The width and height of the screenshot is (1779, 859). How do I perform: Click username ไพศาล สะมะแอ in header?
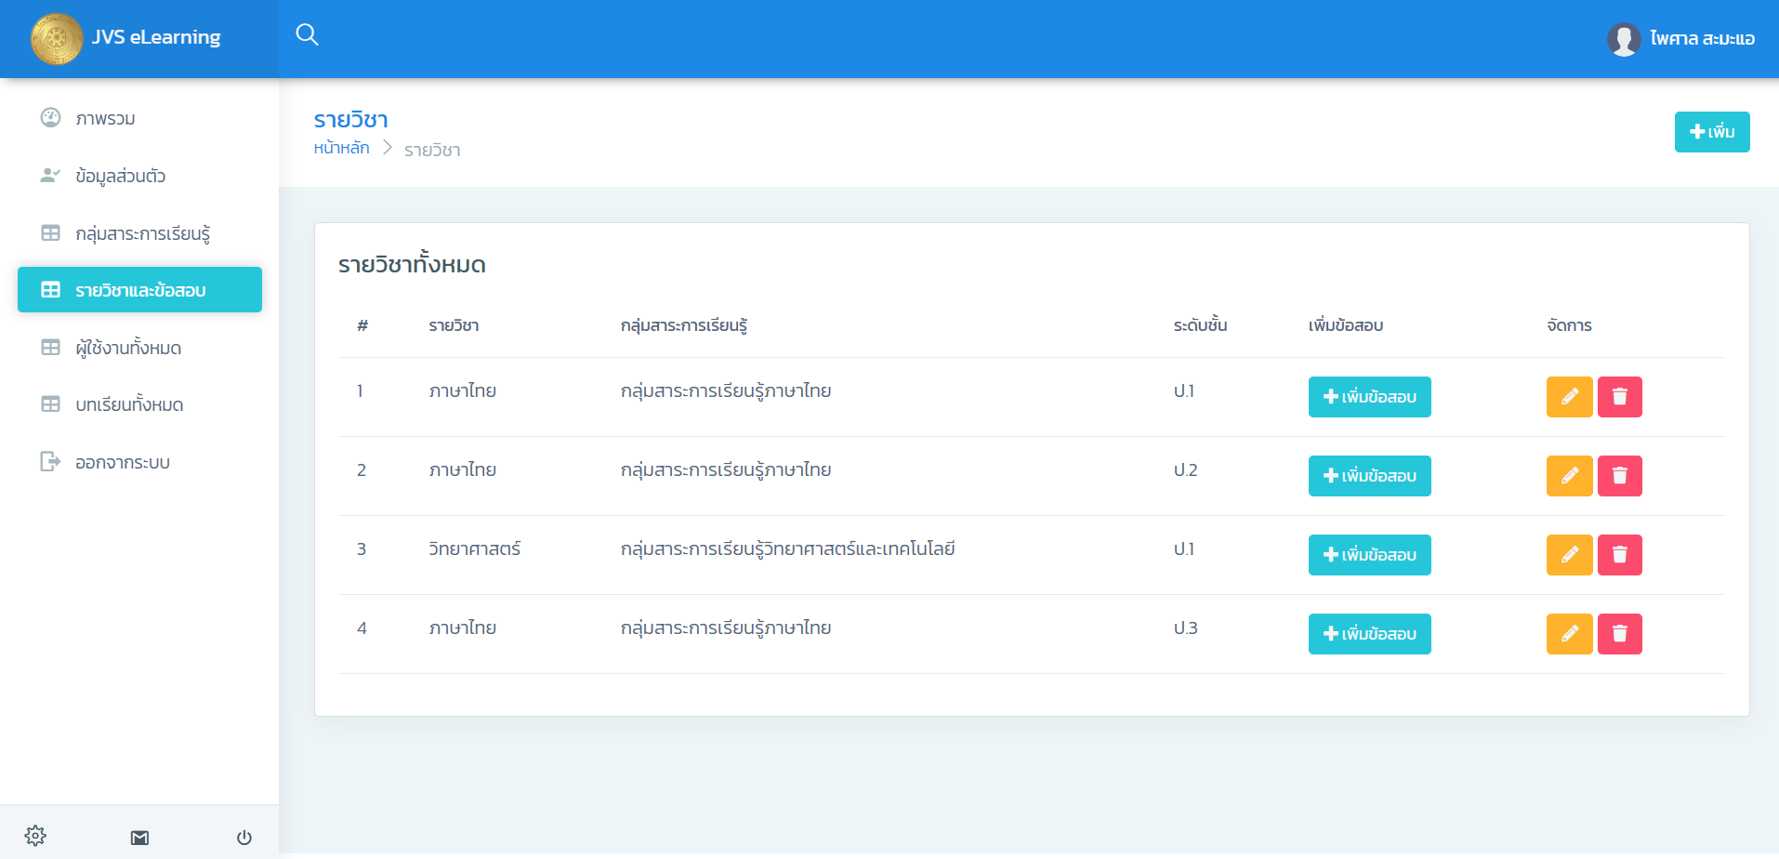tap(1702, 39)
